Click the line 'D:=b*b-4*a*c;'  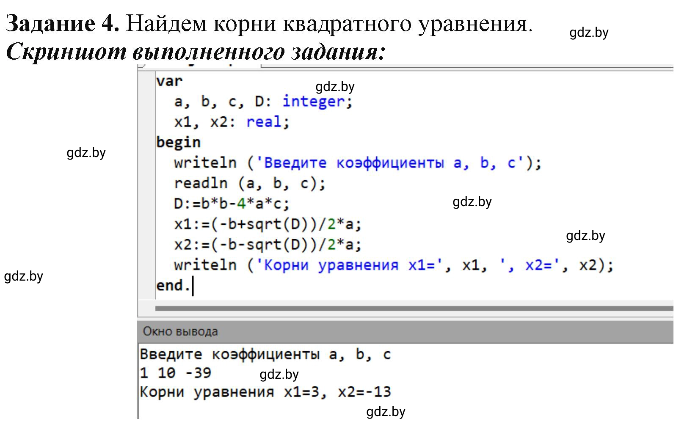(232, 204)
